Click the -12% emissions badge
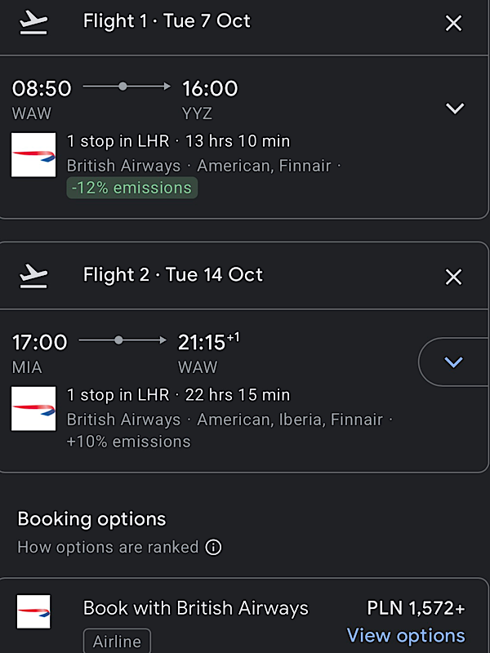The height and width of the screenshot is (653, 490). pos(132,188)
